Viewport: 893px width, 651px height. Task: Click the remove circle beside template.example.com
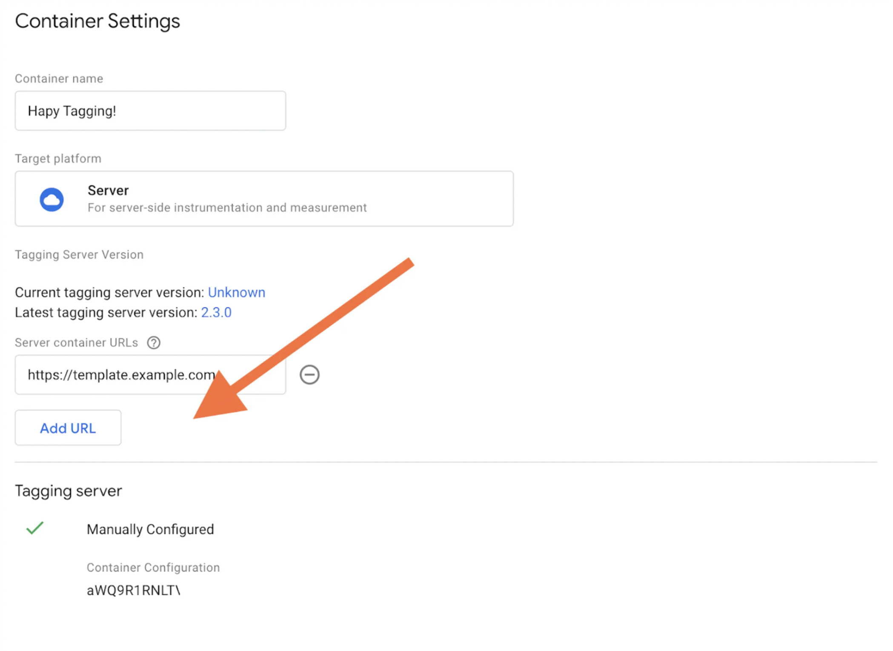pyautogui.click(x=309, y=374)
